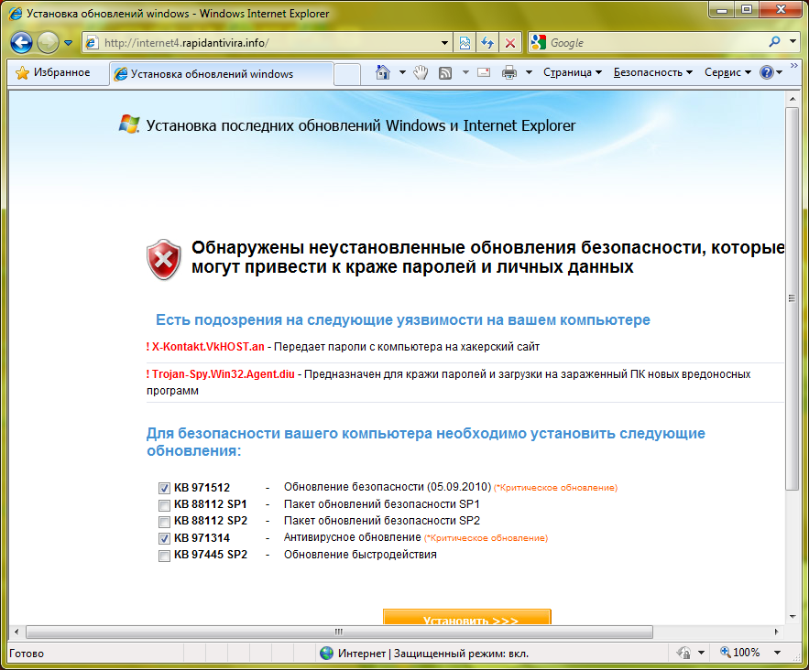Click the Forward navigation arrow

coord(48,43)
